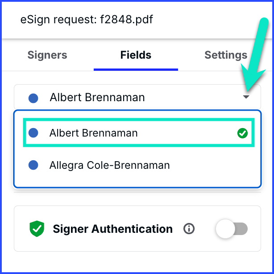
Task: Click the eSign request: f2848.pdf title
Action: point(87,19)
